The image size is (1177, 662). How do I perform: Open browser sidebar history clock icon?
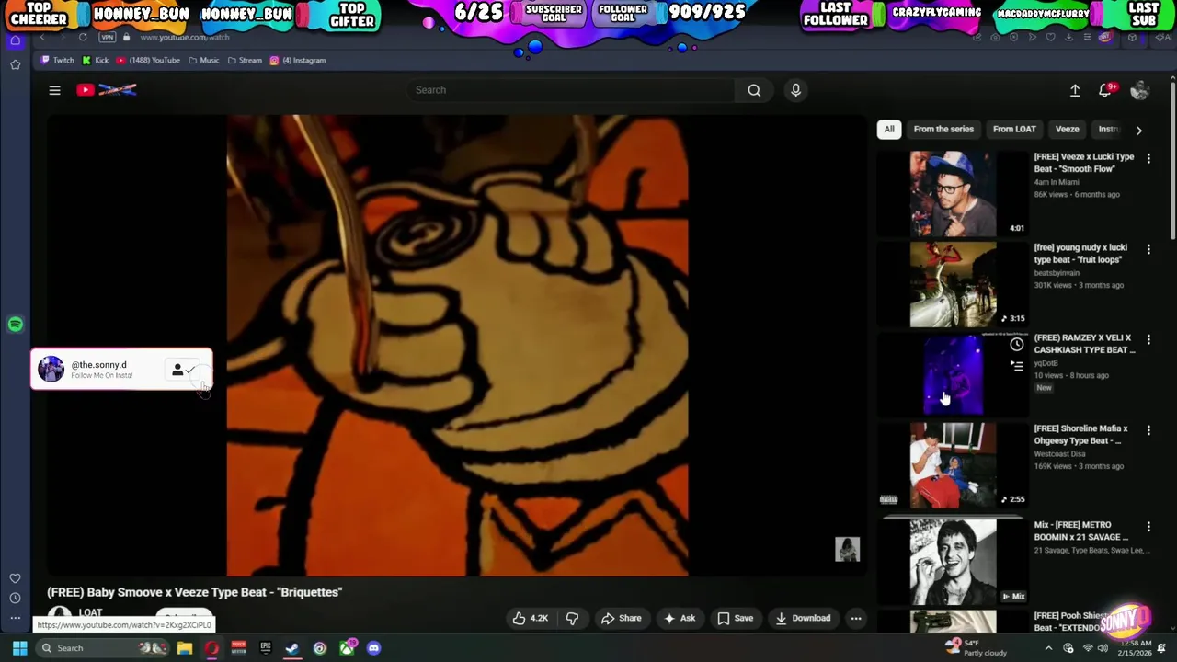pyautogui.click(x=16, y=598)
